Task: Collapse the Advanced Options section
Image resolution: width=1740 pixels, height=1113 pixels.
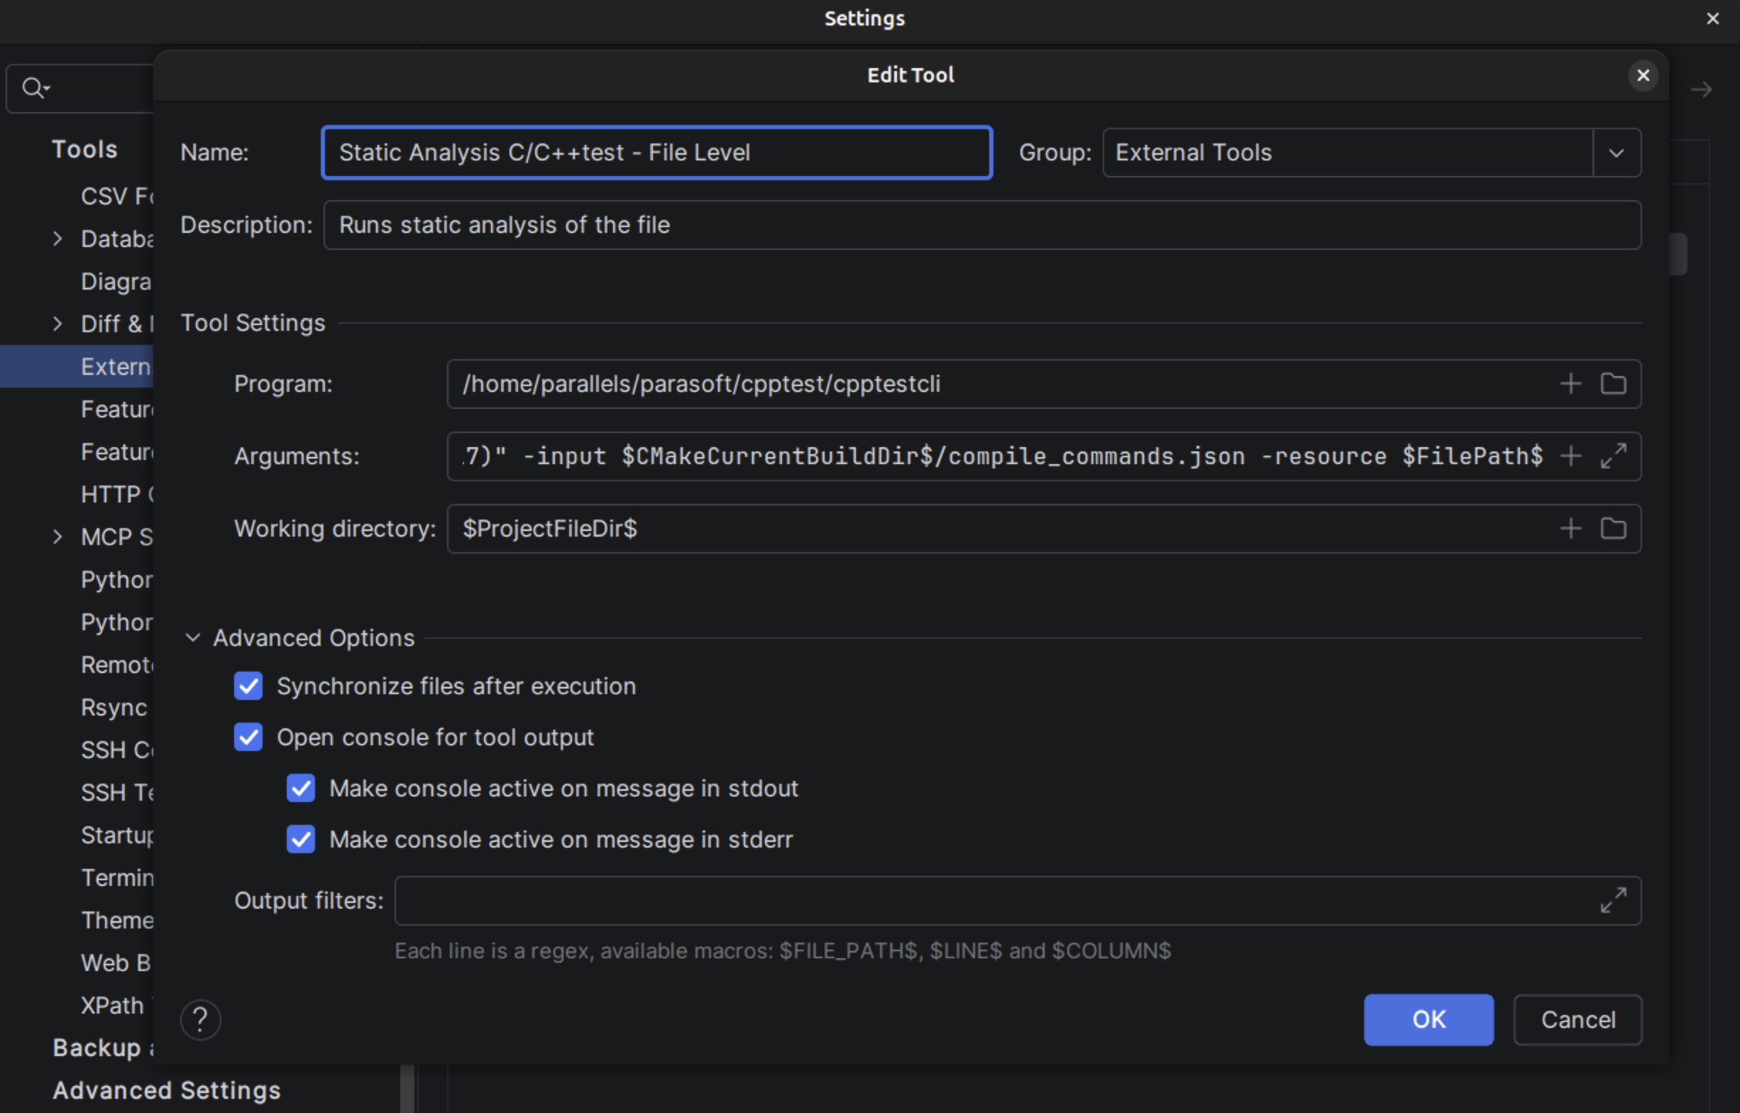Action: 193,637
